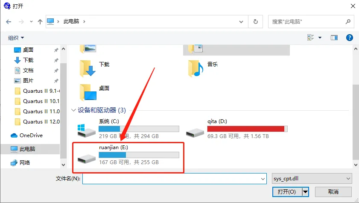Go back using the back arrow
Viewport: 359px width, 203px height.
[x=9, y=22]
